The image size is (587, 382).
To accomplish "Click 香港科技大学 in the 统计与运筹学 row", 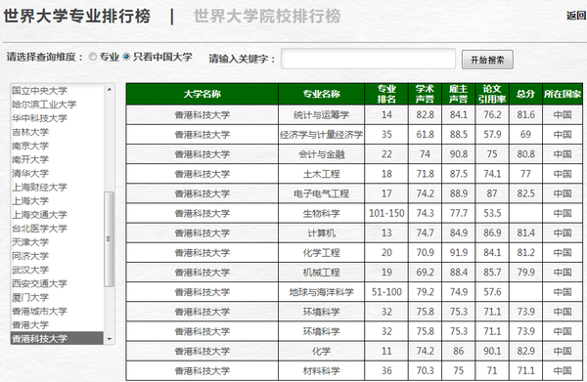I will [x=203, y=114].
